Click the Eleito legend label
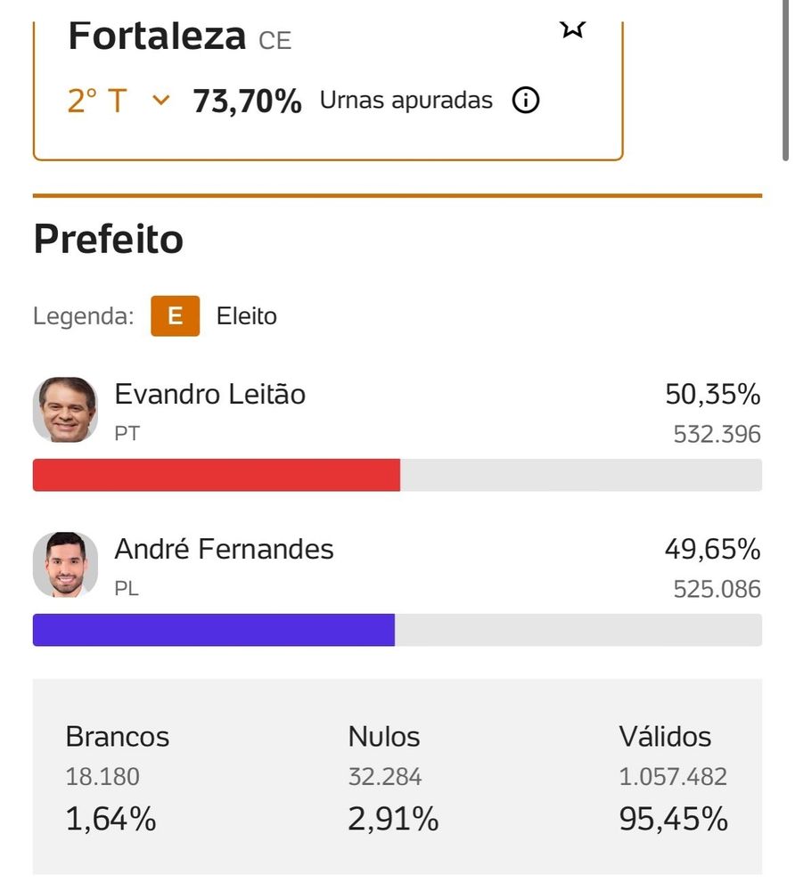Screen dimensions: 795x891 tap(247, 316)
